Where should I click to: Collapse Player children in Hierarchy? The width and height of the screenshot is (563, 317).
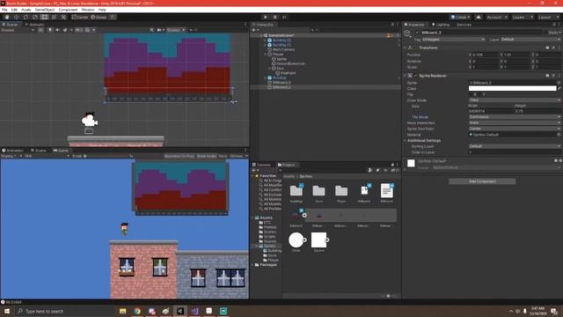tap(266, 55)
